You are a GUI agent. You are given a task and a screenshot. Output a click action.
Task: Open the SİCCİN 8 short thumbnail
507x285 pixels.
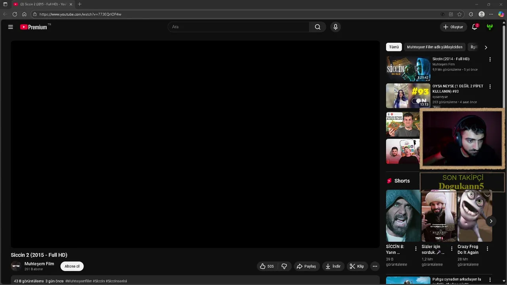point(403,216)
